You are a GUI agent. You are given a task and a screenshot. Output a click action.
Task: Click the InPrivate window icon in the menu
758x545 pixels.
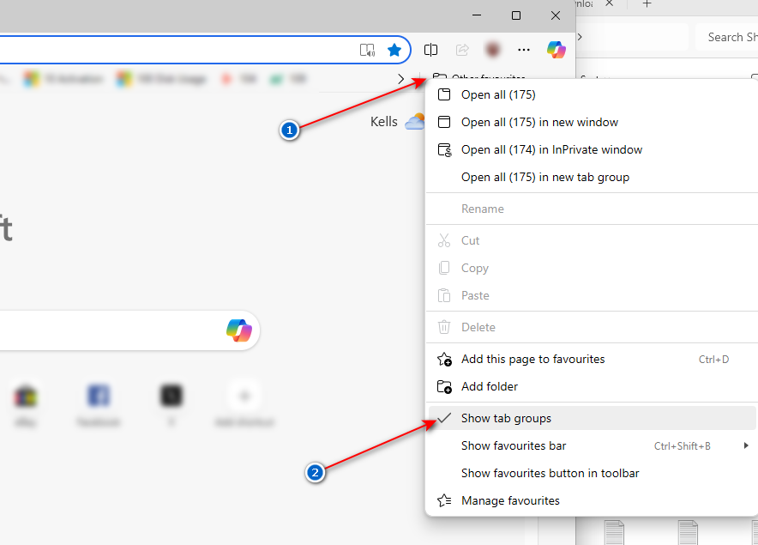(x=444, y=150)
